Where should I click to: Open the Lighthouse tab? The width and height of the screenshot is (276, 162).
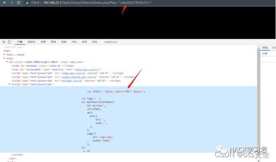(111, 42)
